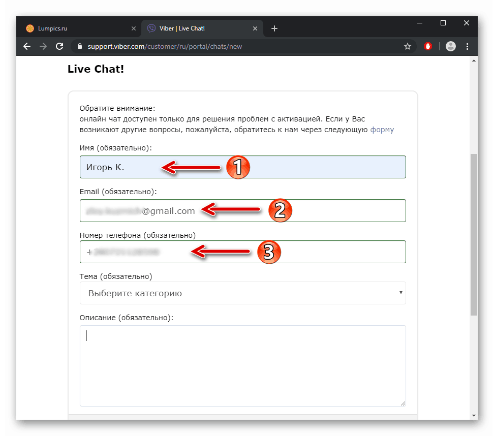The height and width of the screenshot is (436, 494).
Task: Click the address bar URL
Action: click(x=165, y=46)
